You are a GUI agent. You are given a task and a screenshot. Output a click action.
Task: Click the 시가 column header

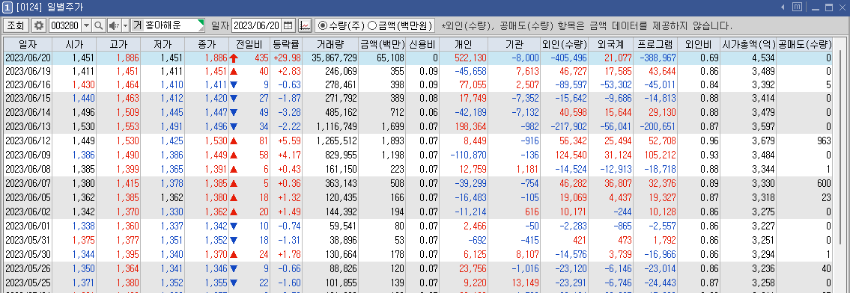click(74, 44)
